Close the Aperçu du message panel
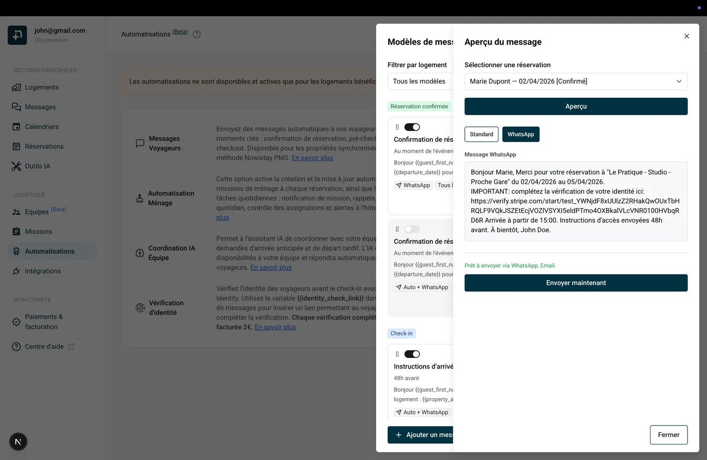The image size is (707, 460). point(687,36)
